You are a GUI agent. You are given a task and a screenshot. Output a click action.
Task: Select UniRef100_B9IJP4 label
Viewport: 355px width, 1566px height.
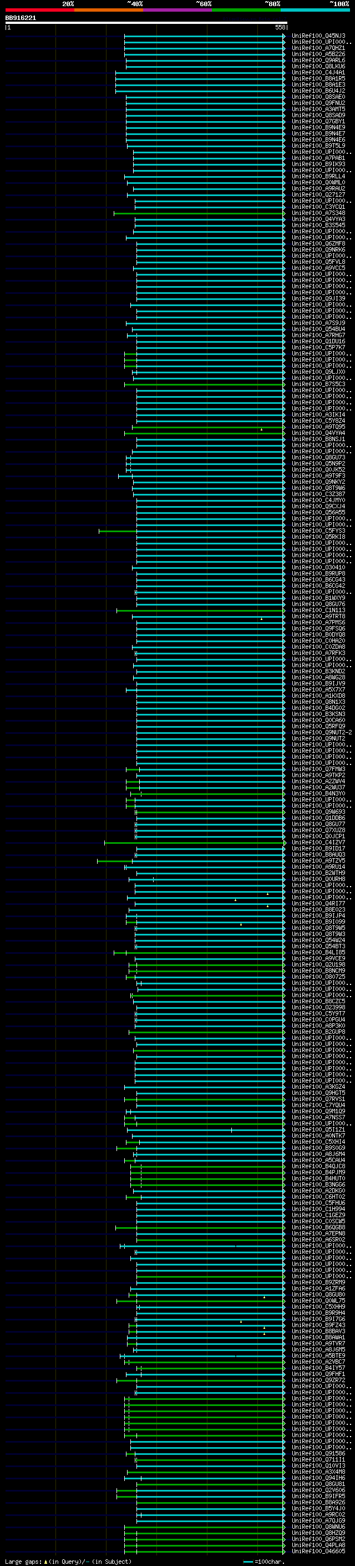[318, 915]
